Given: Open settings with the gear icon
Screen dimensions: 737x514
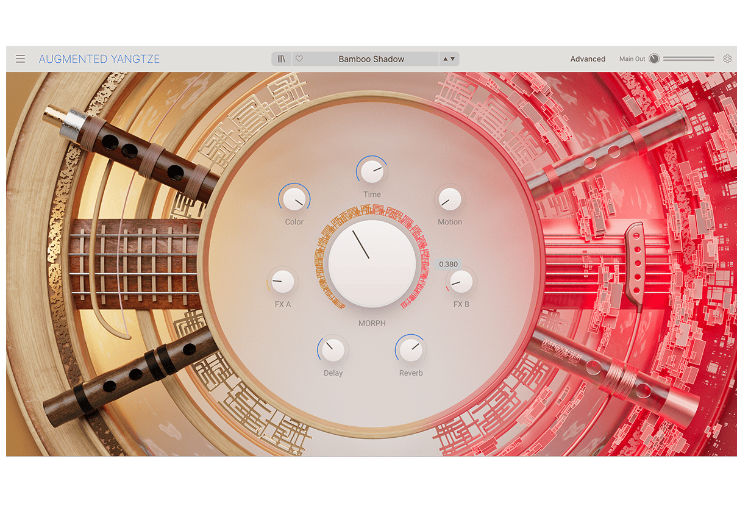Looking at the screenshot, I should pos(727,59).
